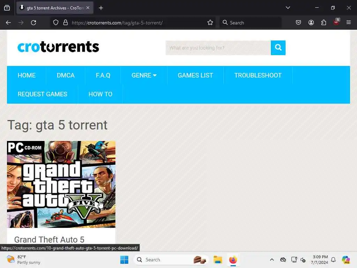
Task: Open Windows Start menu
Action: [x=124, y=260]
